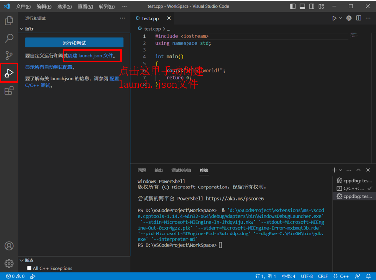The height and width of the screenshot is (280, 376).
Task: Maximize the panel with the up chevron
Action: point(358,170)
